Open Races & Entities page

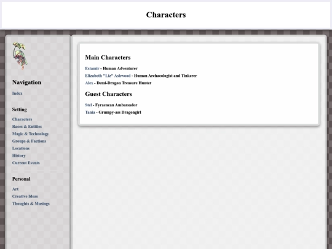point(27,127)
